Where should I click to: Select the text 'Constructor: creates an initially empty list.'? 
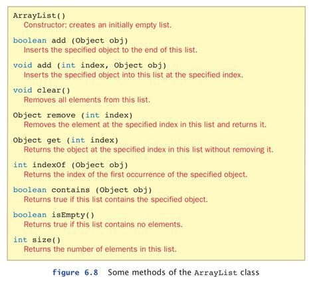click(98, 25)
